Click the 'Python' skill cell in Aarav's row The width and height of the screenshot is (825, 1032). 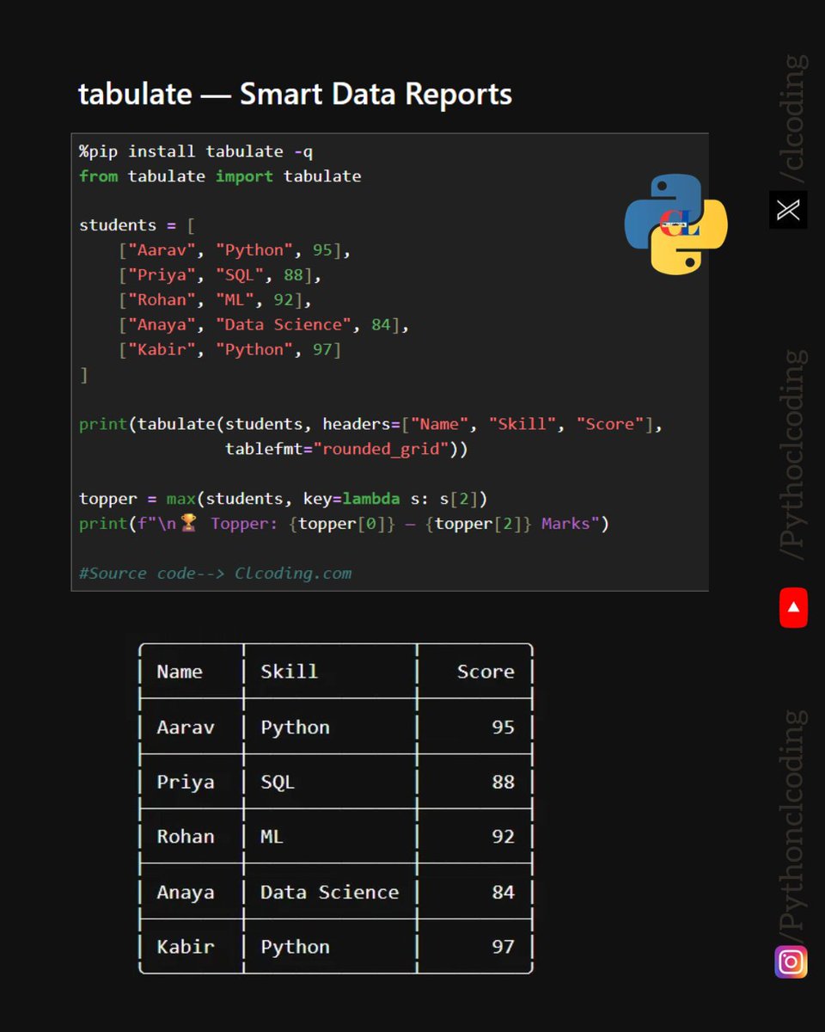[x=295, y=728]
